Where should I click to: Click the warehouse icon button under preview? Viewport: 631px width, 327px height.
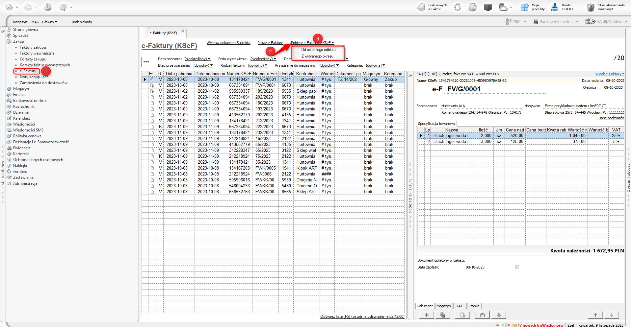tap(482, 315)
